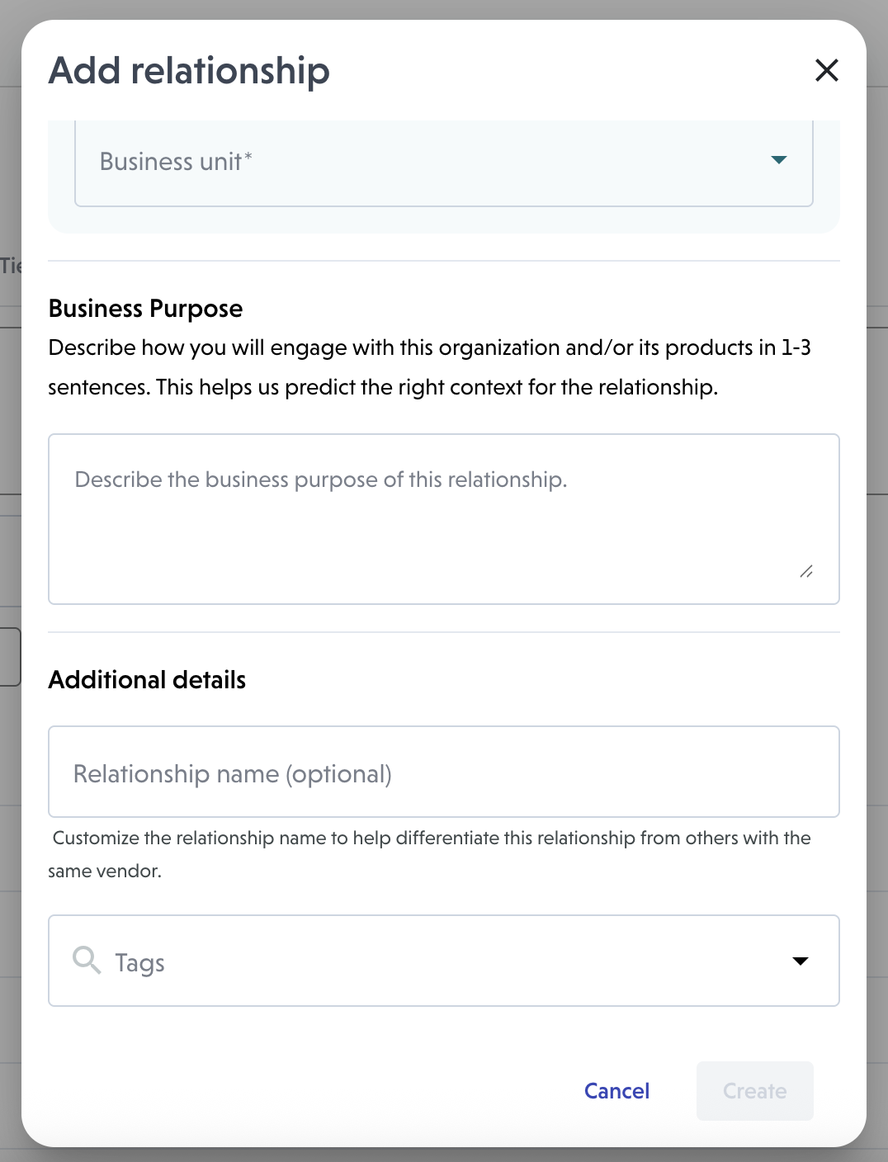
Task: Click the Additional details heading
Action: tap(147, 680)
